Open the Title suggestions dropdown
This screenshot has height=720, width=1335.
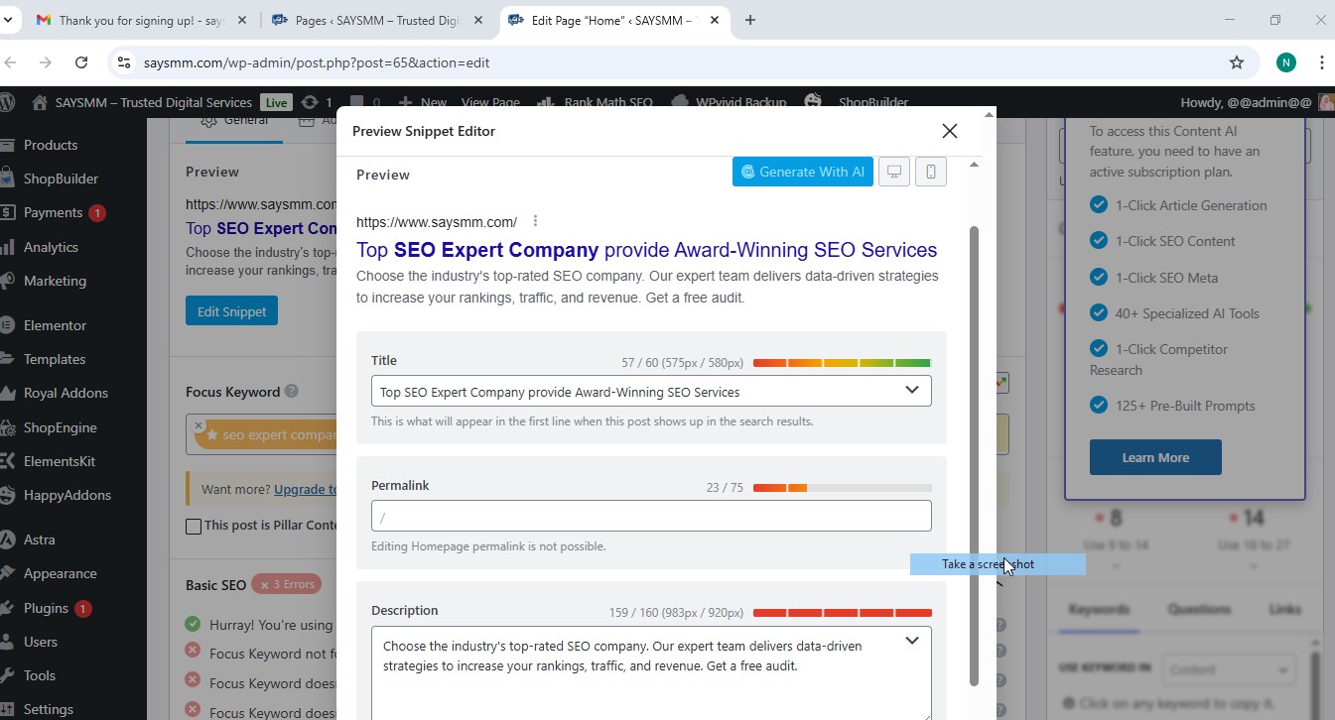click(911, 390)
